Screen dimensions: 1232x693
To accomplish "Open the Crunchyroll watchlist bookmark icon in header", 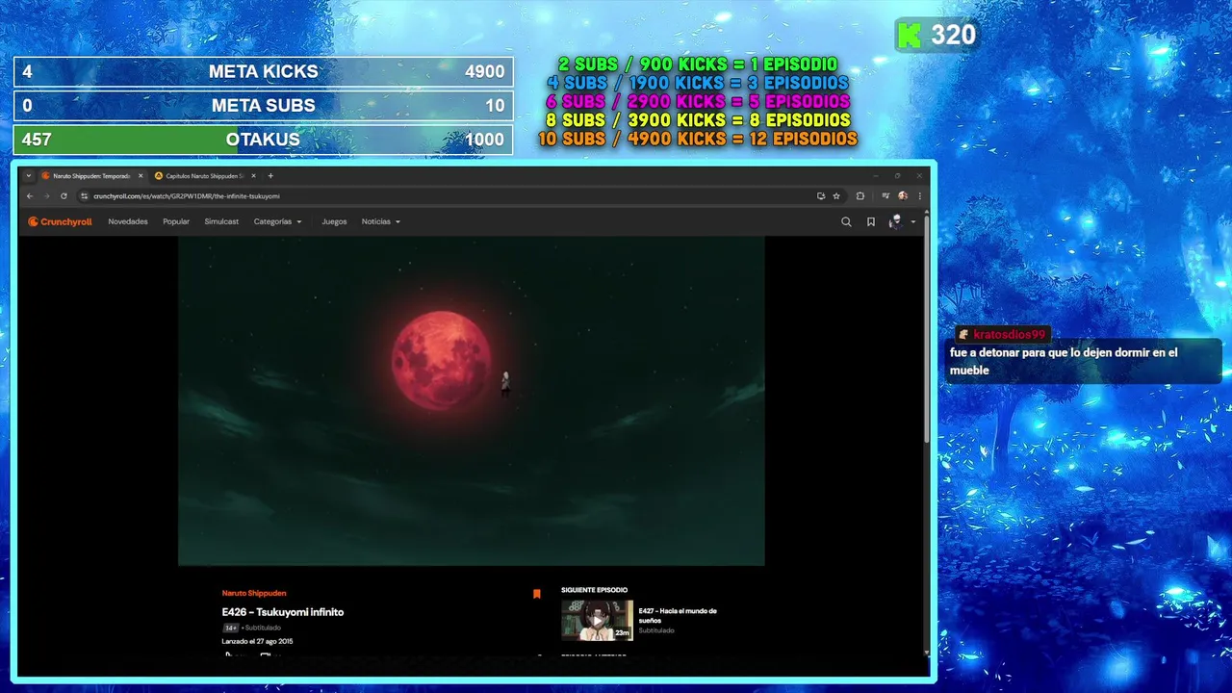I will coord(871,221).
